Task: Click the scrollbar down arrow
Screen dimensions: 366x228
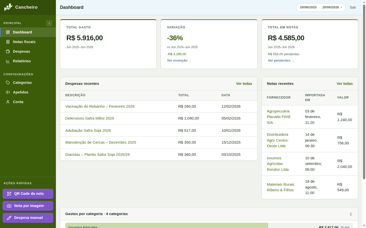Action: [364, 225]
